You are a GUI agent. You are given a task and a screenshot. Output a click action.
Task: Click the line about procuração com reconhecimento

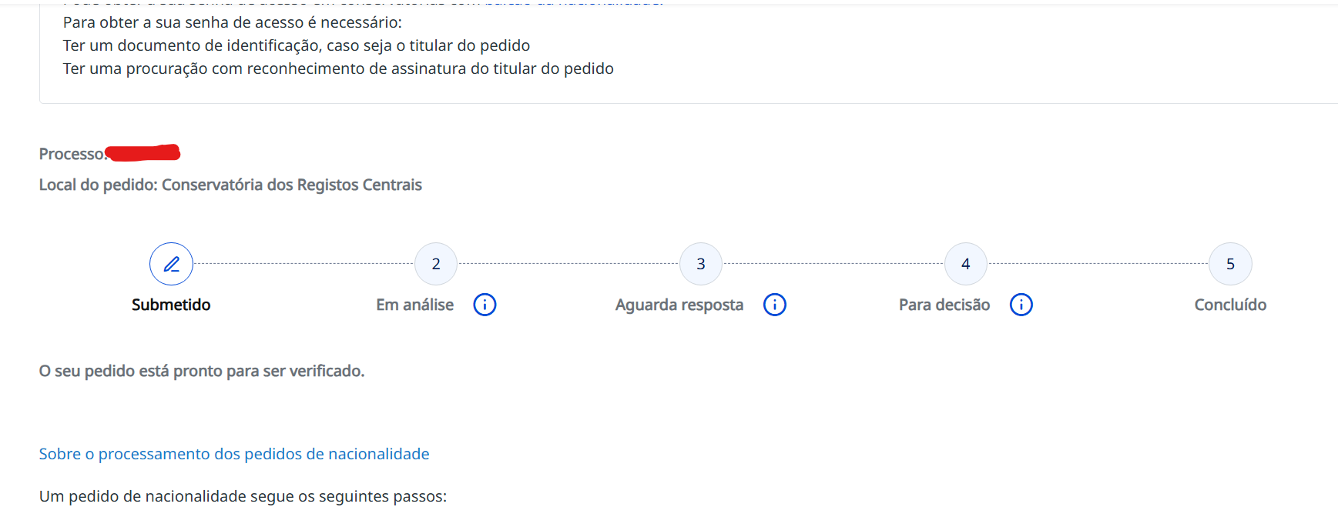pyautogui.click(x=338, y=68)
